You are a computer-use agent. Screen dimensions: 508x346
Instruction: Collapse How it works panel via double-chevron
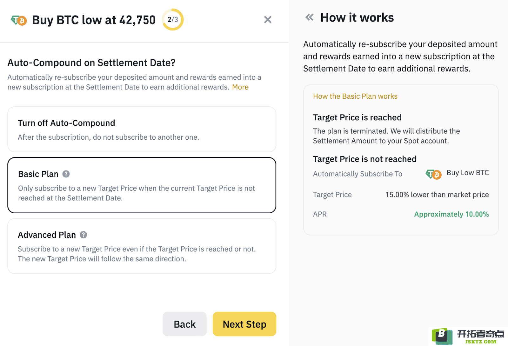(309, 17)
